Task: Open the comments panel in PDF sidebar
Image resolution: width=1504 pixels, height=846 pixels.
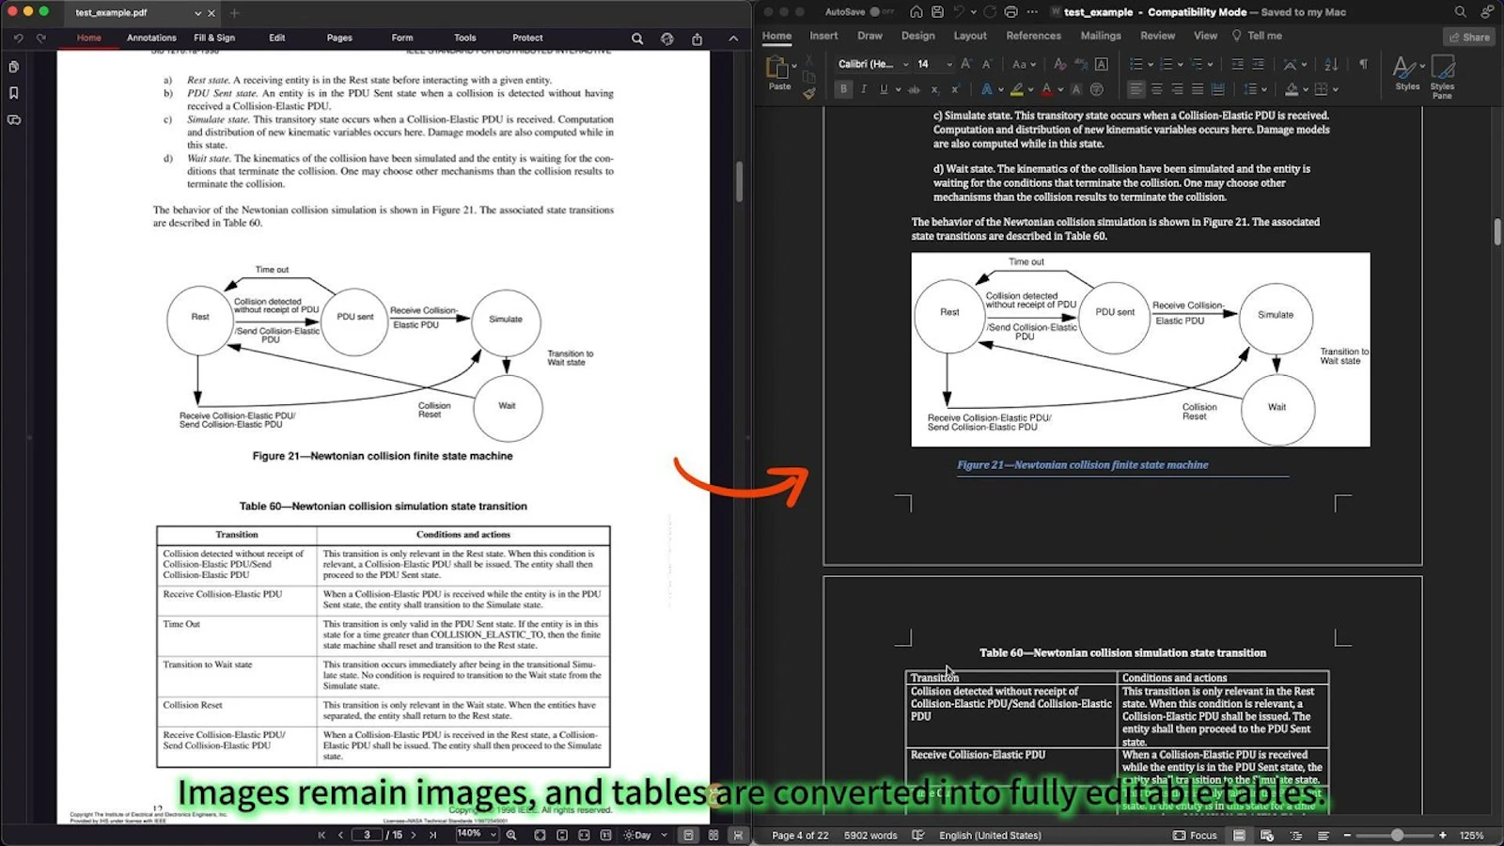Action: tap(14, 120)
